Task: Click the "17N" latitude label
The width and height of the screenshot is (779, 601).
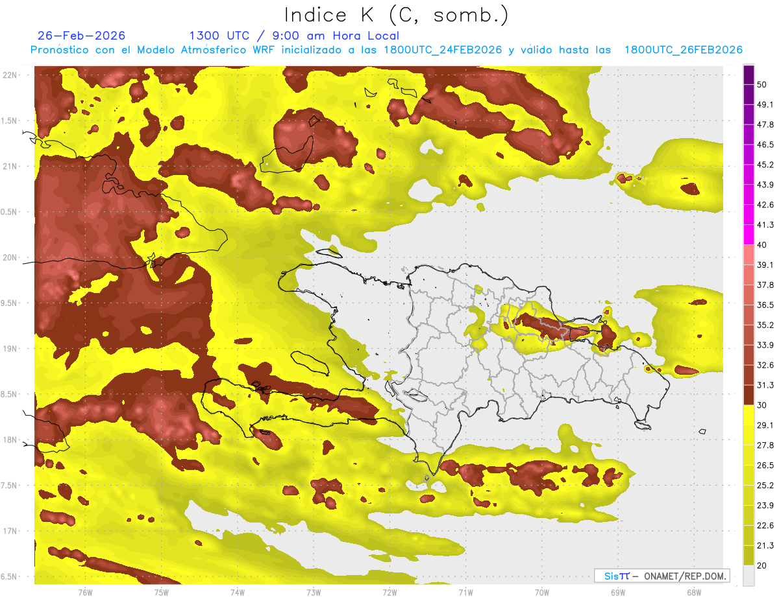Action: pyautogui.click(x=10, y=531)
